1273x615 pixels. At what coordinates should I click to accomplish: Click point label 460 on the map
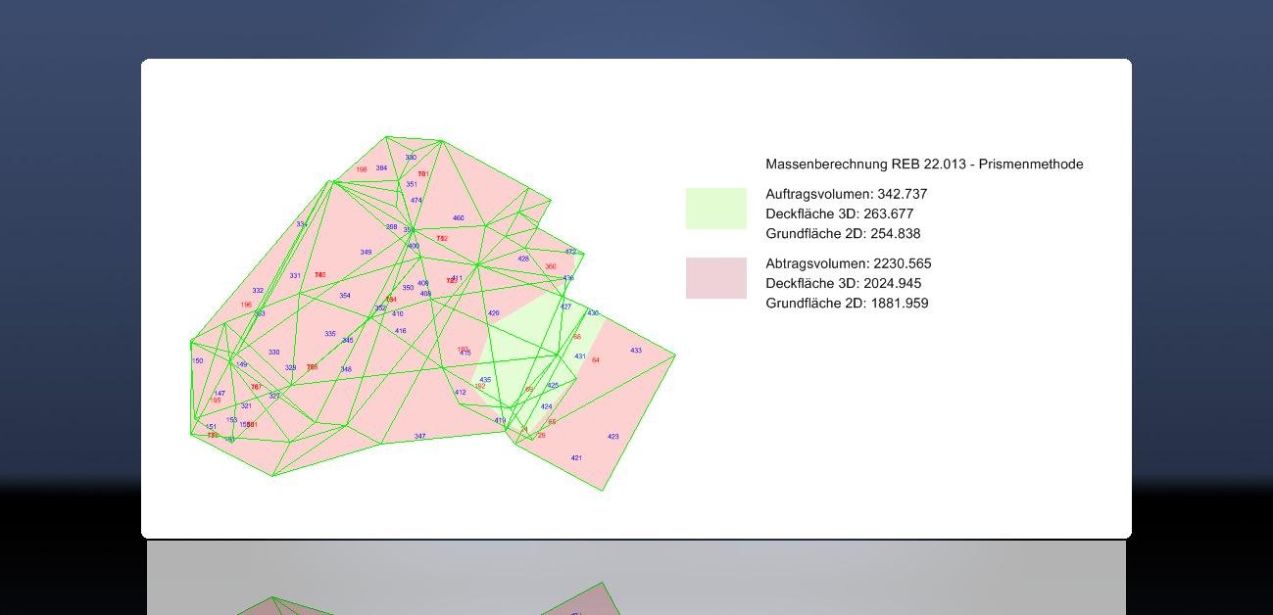[x=458, y=218]
